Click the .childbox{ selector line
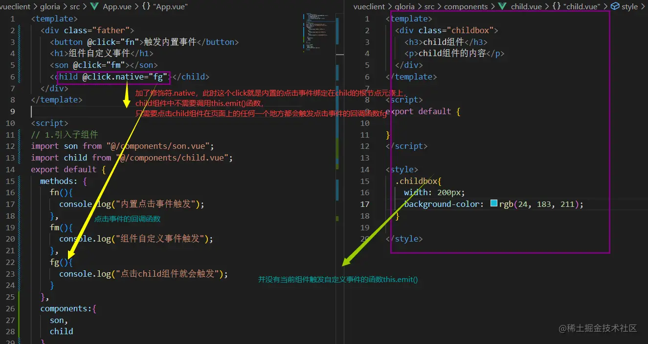 pos(418,181)
